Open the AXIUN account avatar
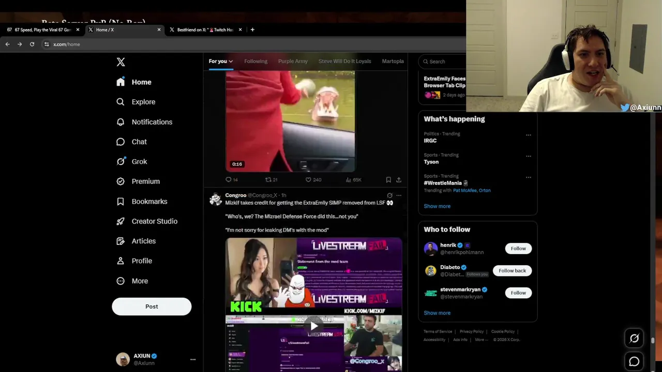 coord(123,360)
